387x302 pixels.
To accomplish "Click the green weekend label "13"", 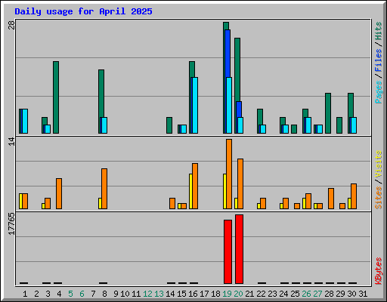I will point(159,294).
